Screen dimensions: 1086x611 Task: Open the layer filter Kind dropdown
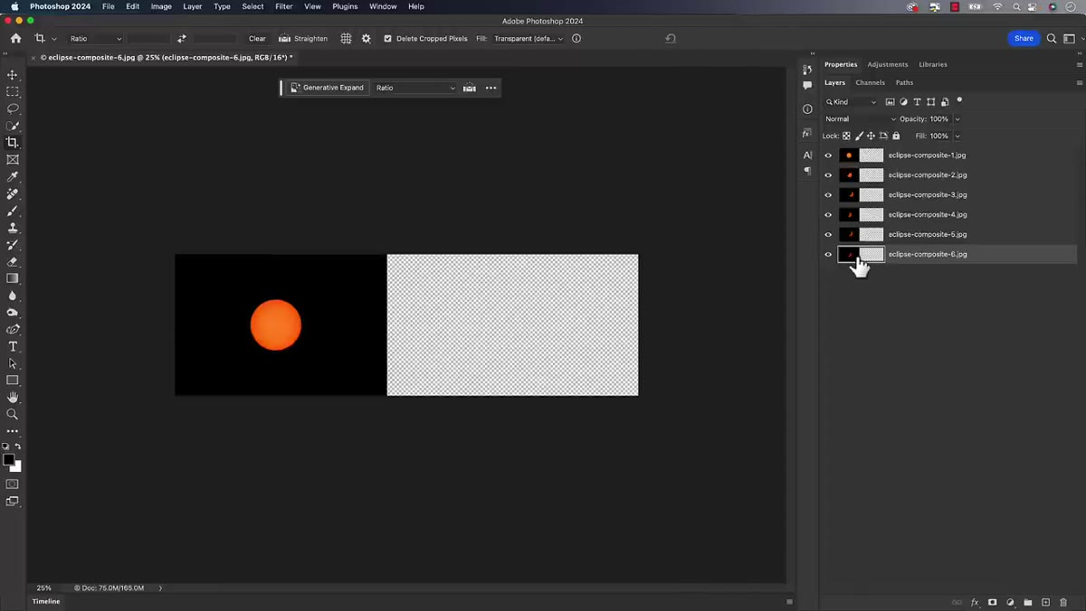(851, 102)
